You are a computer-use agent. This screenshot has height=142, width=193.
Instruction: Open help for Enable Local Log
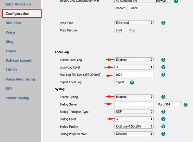coord(163,60)
